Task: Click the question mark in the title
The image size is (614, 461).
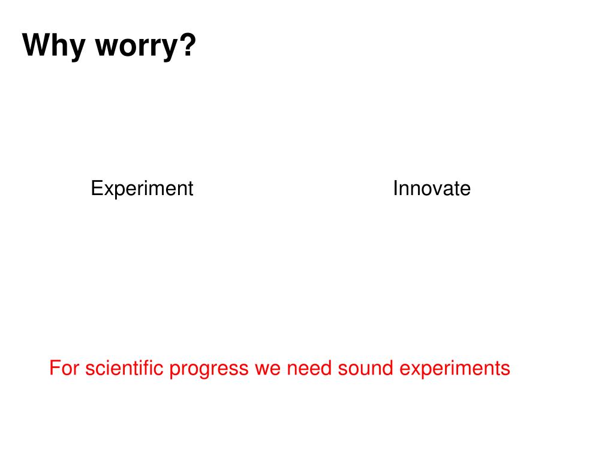Action: coord(188,44)
